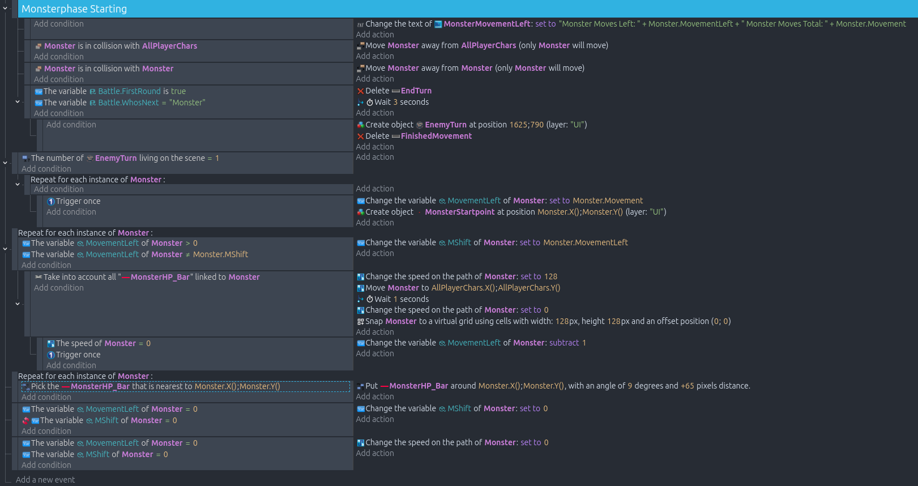The height and width of the screenshot is (486, 918).
Task: Click the text icon for MonsterMovementLeft action
Action: pyautogui.click(x=360, y=24)
